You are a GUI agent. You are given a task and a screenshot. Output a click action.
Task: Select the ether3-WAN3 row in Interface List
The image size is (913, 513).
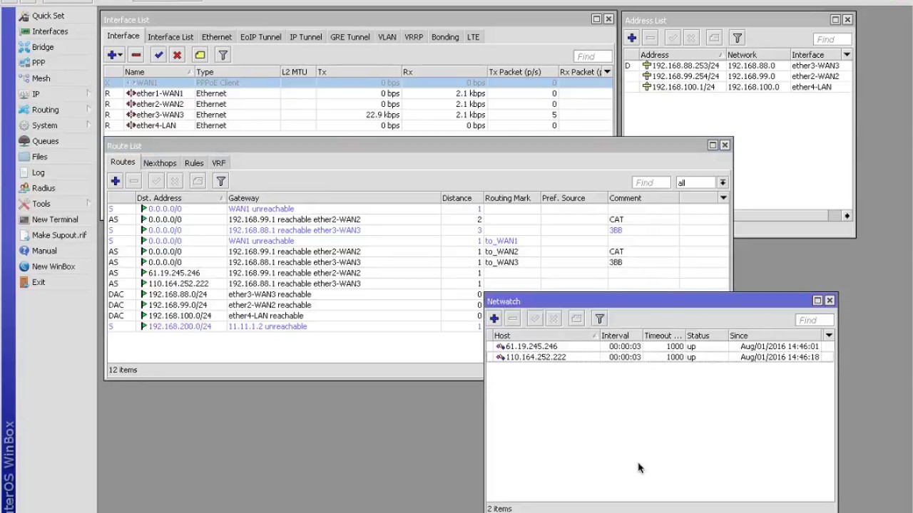click(x=358, y=115)
